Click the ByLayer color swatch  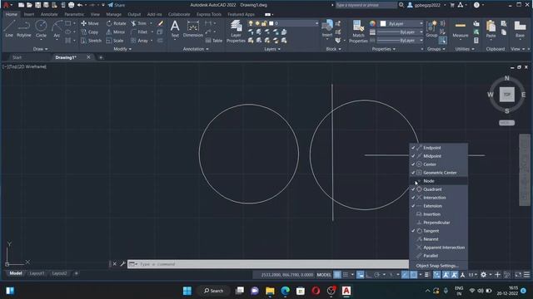click(x=383, y=24)
